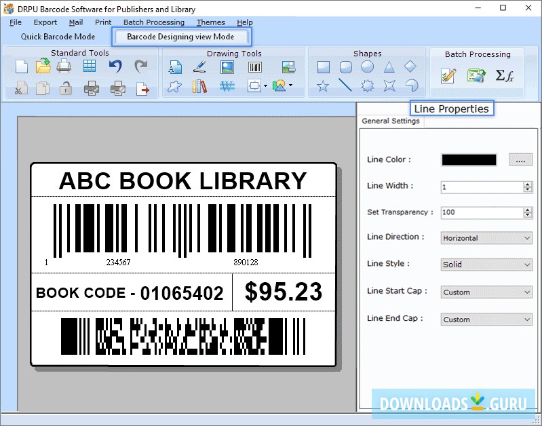Decrease the Set Transparency value
This screenshot has width=542, height=426.
pos(528,215)
